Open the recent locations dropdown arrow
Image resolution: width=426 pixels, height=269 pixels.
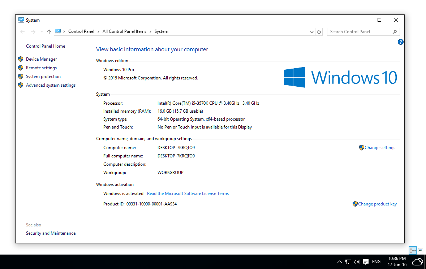(x=42, y=32)
